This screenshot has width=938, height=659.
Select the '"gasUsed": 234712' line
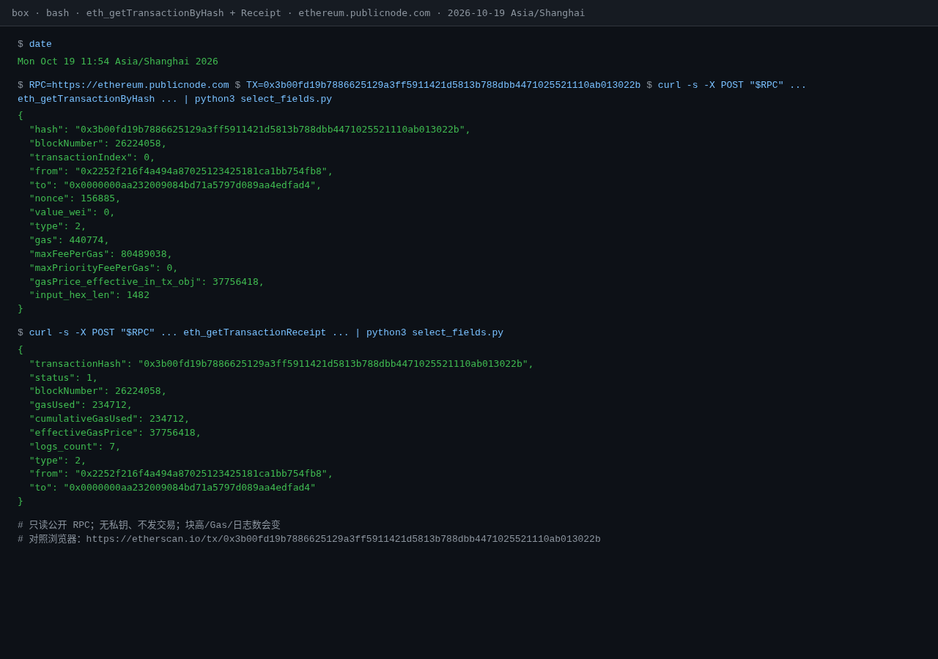click(x=81, y=405)
